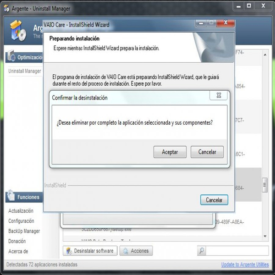
Task: Close the Confirmar la desinstalación dialog
Action: (219, 95)
